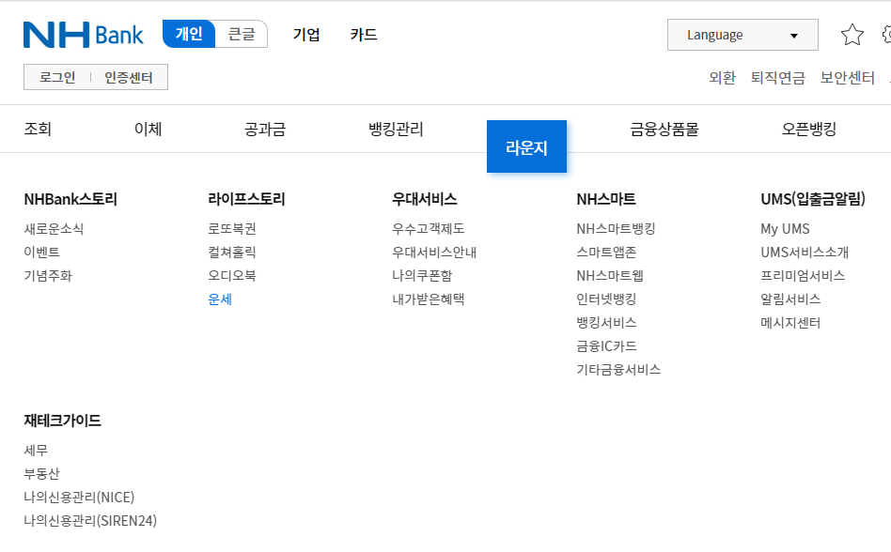Open the 카드 section
This screenshot has height=552, width=891.
pos(364,35)
